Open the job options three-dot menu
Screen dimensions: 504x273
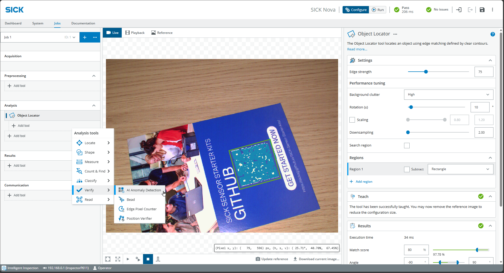tap(95, 37)
